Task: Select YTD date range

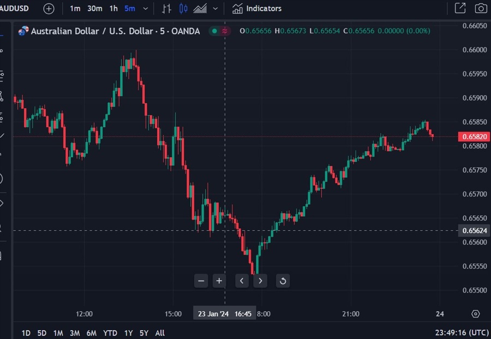Action: point(110,333)
